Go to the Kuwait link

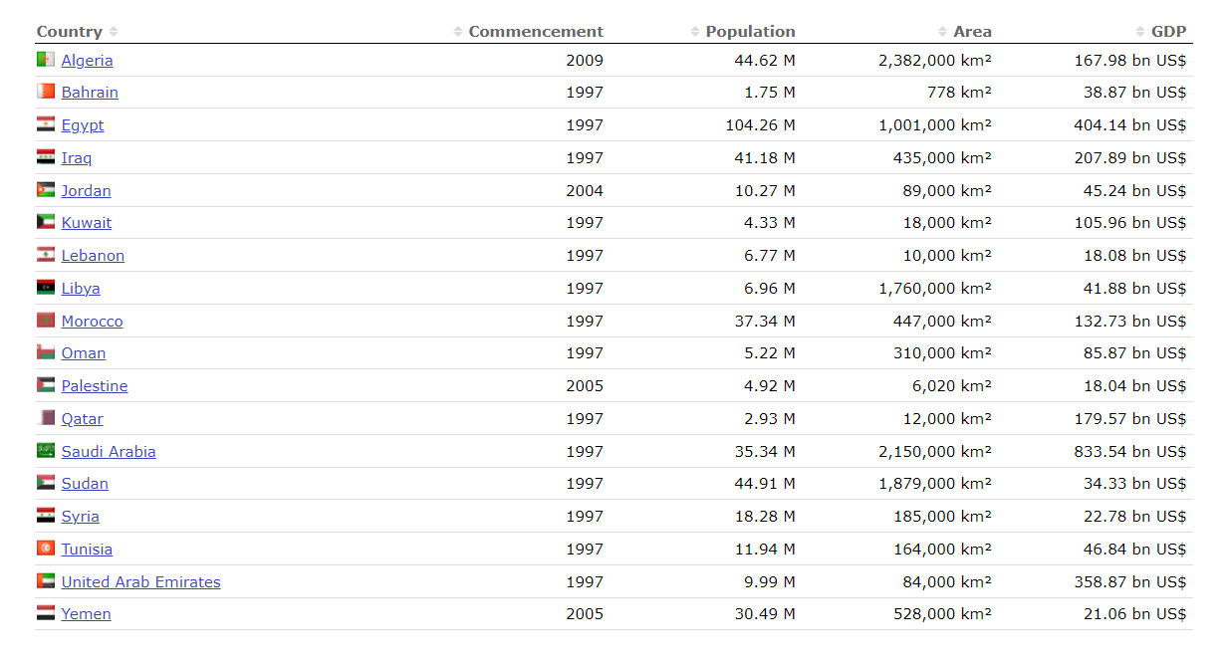pyautogui.click(x=87, y=223)
